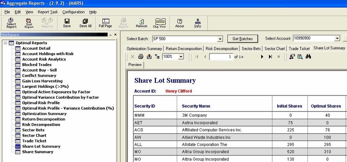Select Gain Loss Harvesting report
347x162 pixels.
42,81
